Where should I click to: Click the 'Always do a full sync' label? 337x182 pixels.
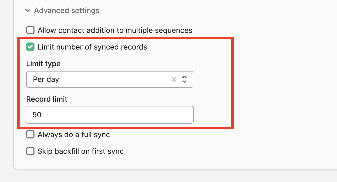(74, 135)
